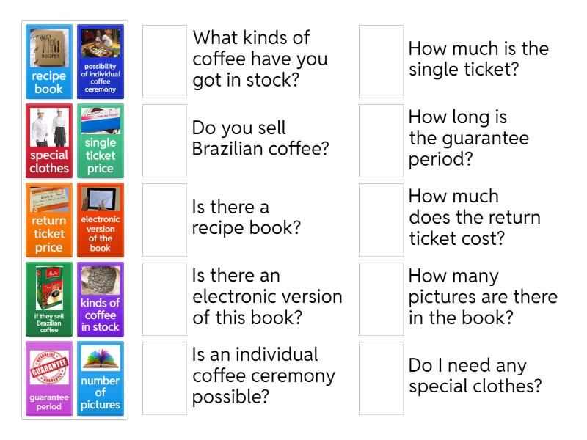Image resolution: width=587 pixels, height=440 pixels.
Task: Choose the 'kinds of coffee in stock' tile
Action: (x=101, y=299)
